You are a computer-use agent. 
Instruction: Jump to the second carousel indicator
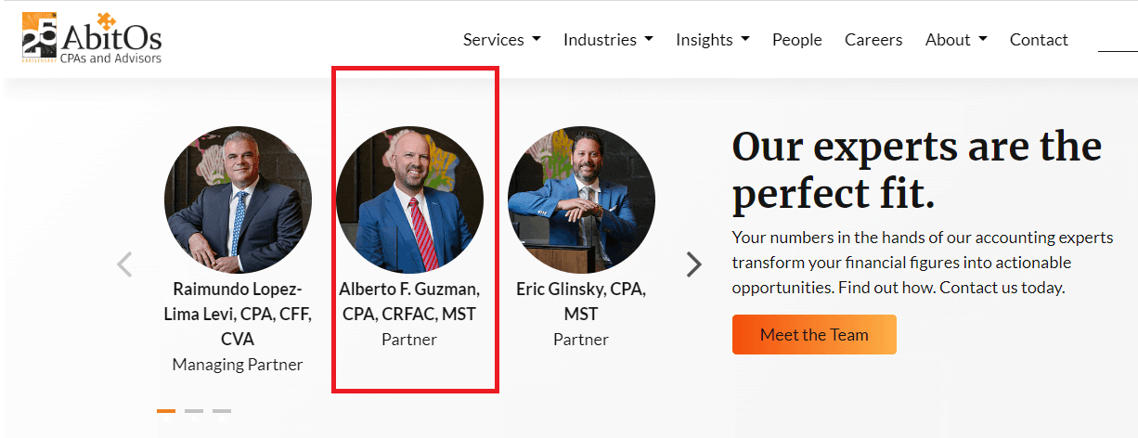click(194, 410)
